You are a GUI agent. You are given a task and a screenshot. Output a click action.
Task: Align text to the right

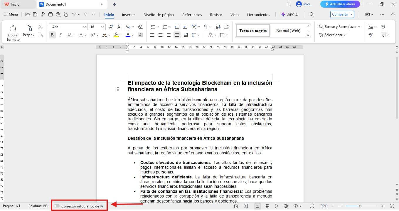coord(169,35)
